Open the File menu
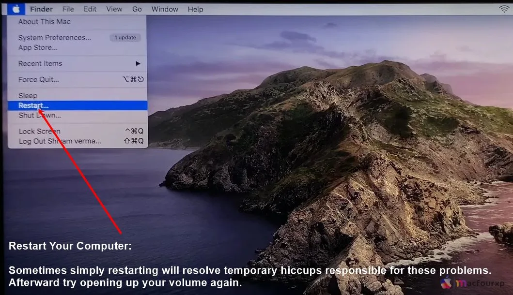Image resolution: width=513 pixels, height=295 pixels. click(68, 9)
